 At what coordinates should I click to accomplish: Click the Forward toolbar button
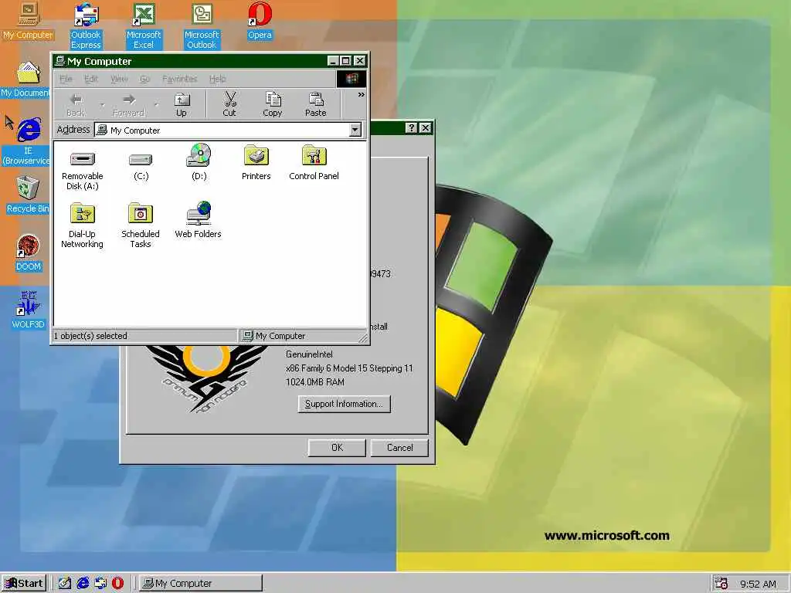129,105
